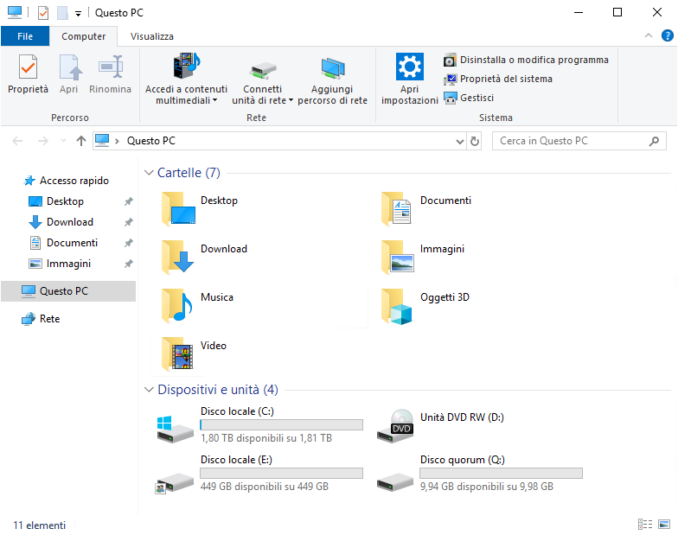This screenshot has width=678, height=535.
Task: Collapse the Cartelle (7) group
Action: pyautogui.click(x=149, y=173)
